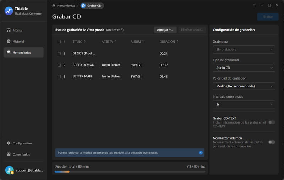
Task: Open Herramientas in sidebar
Action: [23, 52]
